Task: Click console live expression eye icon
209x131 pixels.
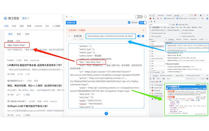Action: 164,79
